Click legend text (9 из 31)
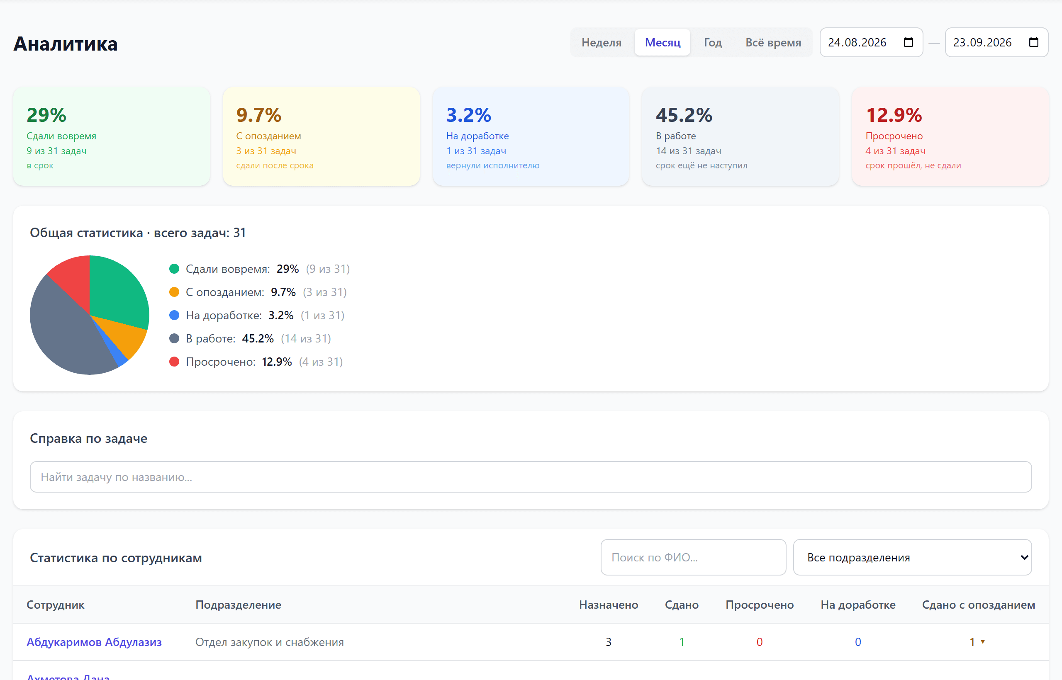The width and height of the screenshot is (1062, 680). click(328, 268)
